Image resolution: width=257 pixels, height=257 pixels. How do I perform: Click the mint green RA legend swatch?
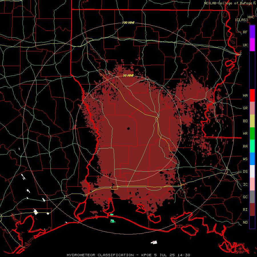click(252, 146)
